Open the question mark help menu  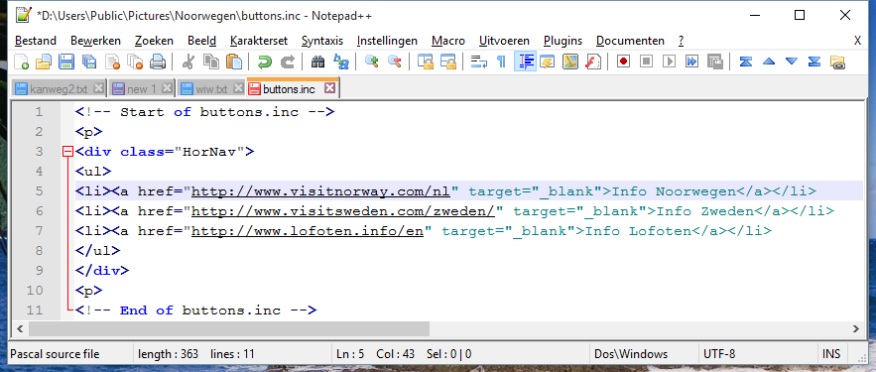[x=681, y=41]
